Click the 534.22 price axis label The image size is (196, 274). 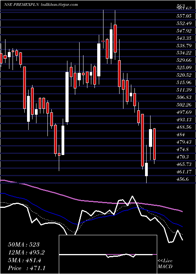point(183,53)
